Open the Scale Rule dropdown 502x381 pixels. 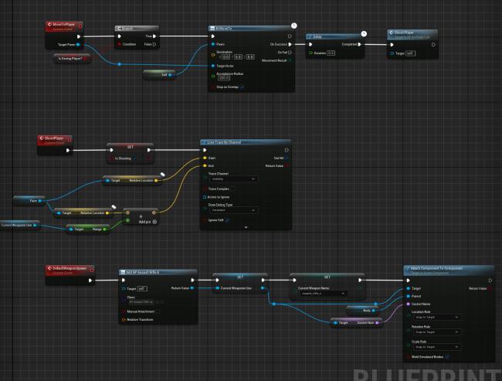pos(436,347)
